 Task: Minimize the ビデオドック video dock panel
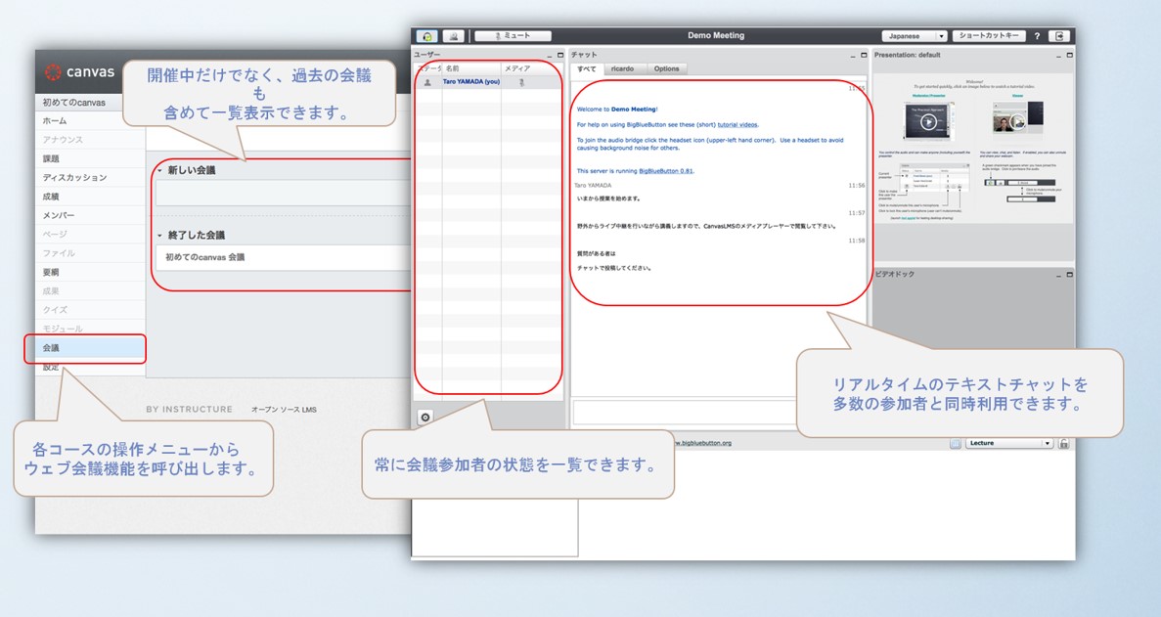point(1059,275)
